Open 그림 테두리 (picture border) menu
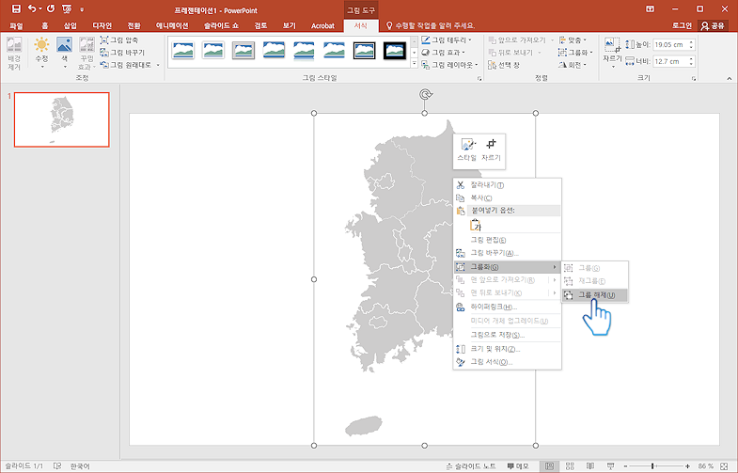 tap(447, 40)
